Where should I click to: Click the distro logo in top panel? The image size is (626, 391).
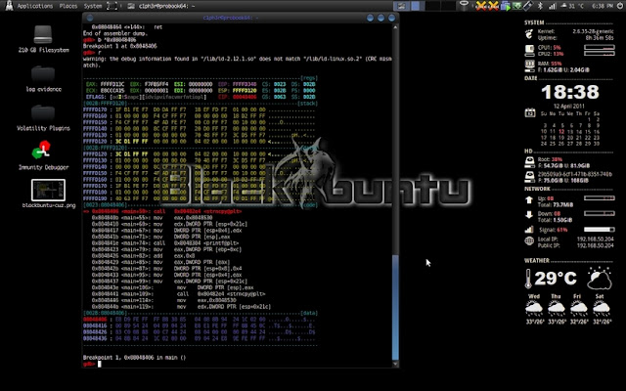pyautogui.click(x=9, y=6)
